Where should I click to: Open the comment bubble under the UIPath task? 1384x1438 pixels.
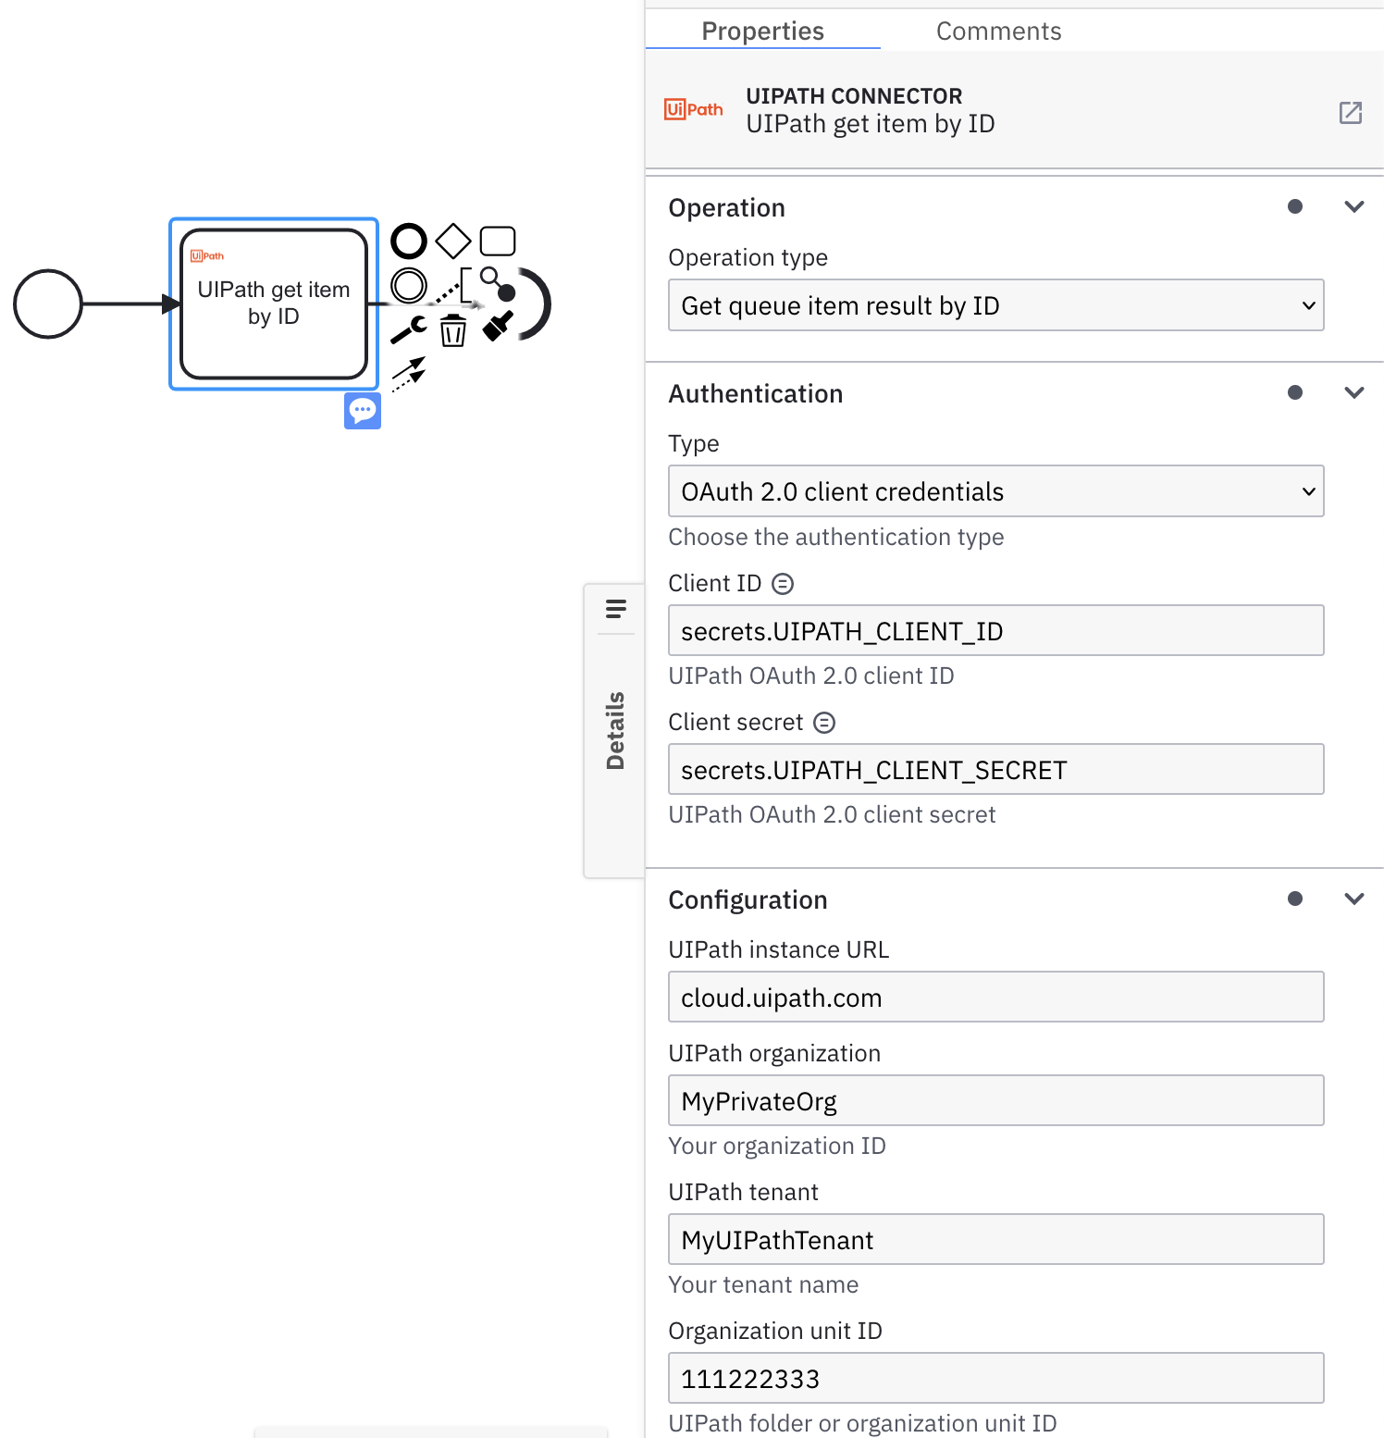[362, 411]
